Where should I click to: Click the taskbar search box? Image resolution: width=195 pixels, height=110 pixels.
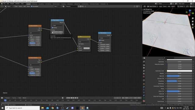pyautogui.click(x=22, y=108)
